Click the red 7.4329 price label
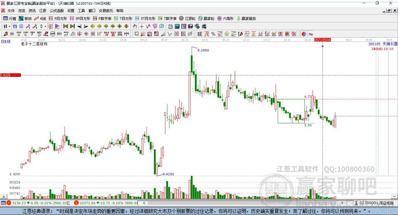 (x=10, y=75)
